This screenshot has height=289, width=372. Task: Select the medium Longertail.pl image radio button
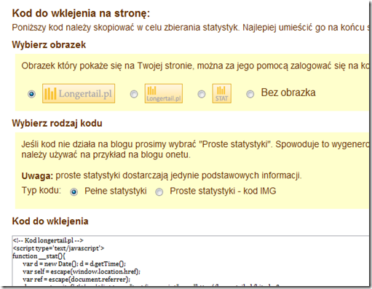click(134, 94)
